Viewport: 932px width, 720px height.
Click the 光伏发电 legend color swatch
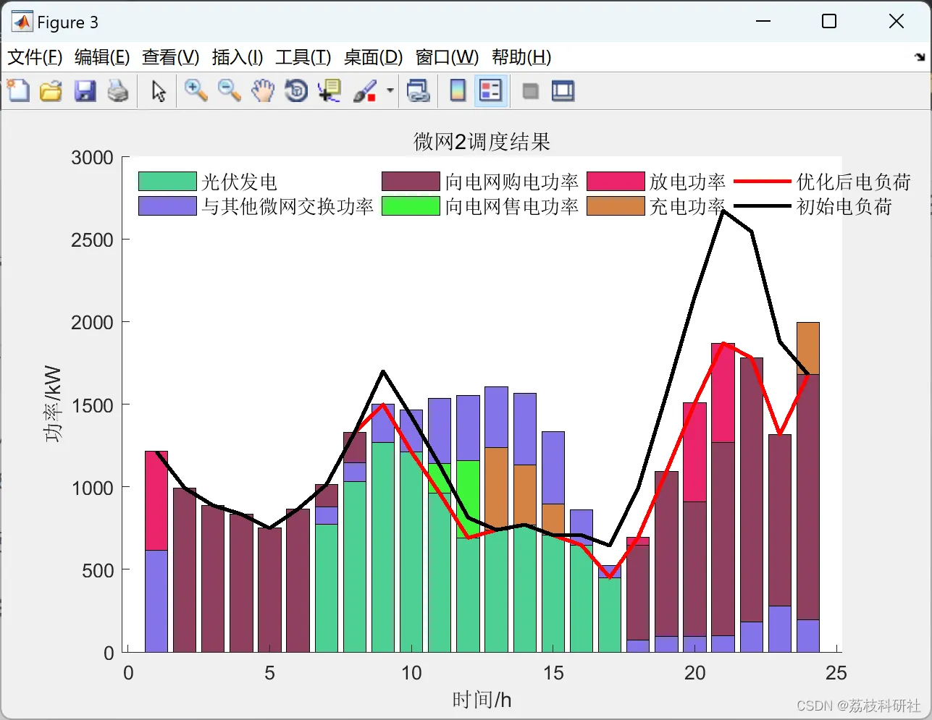167,181
